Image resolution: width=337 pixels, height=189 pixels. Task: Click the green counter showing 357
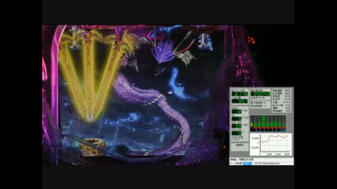click(240, 101)
